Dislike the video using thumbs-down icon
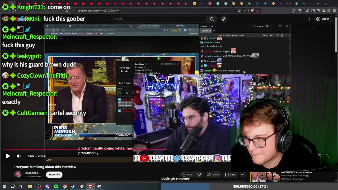 [199, 174]
